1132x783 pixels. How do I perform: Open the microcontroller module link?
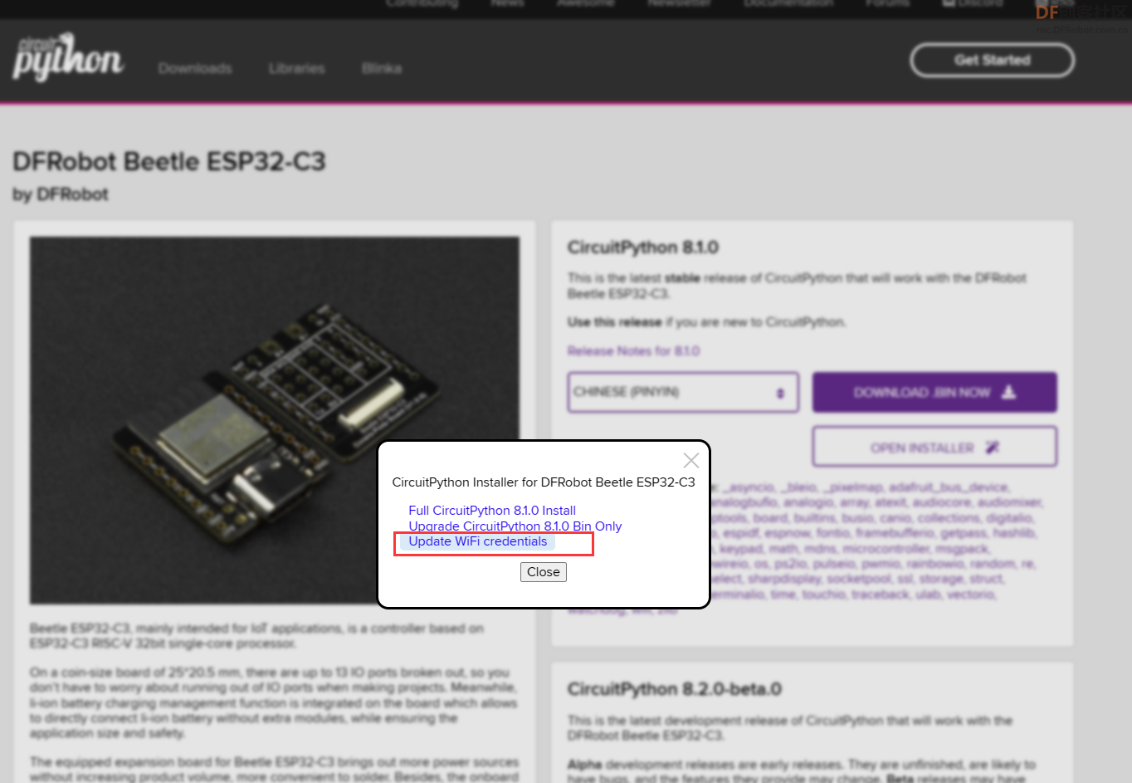point(886,549)
